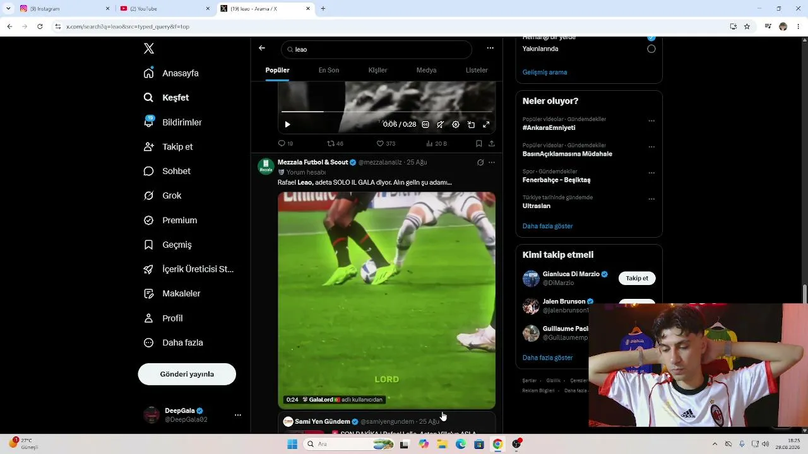Switch to the Listeler tab

click(x=477, y=70)
